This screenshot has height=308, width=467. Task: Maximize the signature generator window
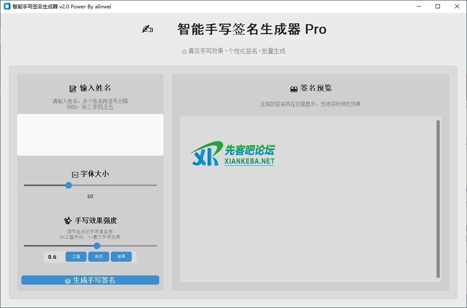[438, 6]
